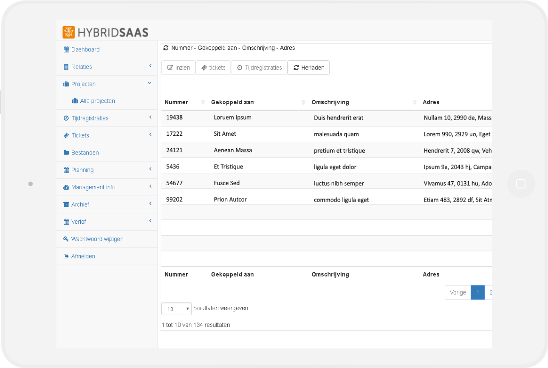
Task: Collapse the Projecten menu chevron
Action: [x=150, y=83]
